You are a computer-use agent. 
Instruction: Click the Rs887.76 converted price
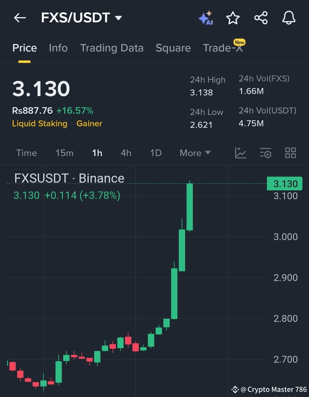click(x=32, y=111)
